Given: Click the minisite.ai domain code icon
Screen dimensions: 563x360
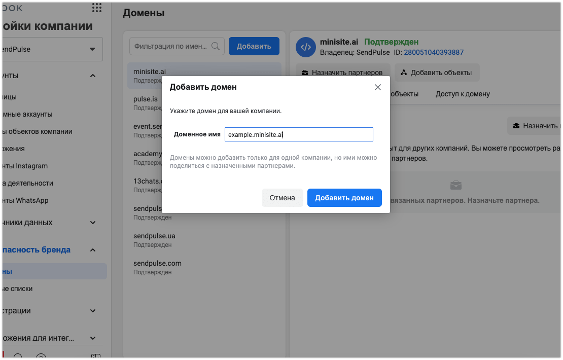Looking at the screenshot, I should tap(305, 47).
